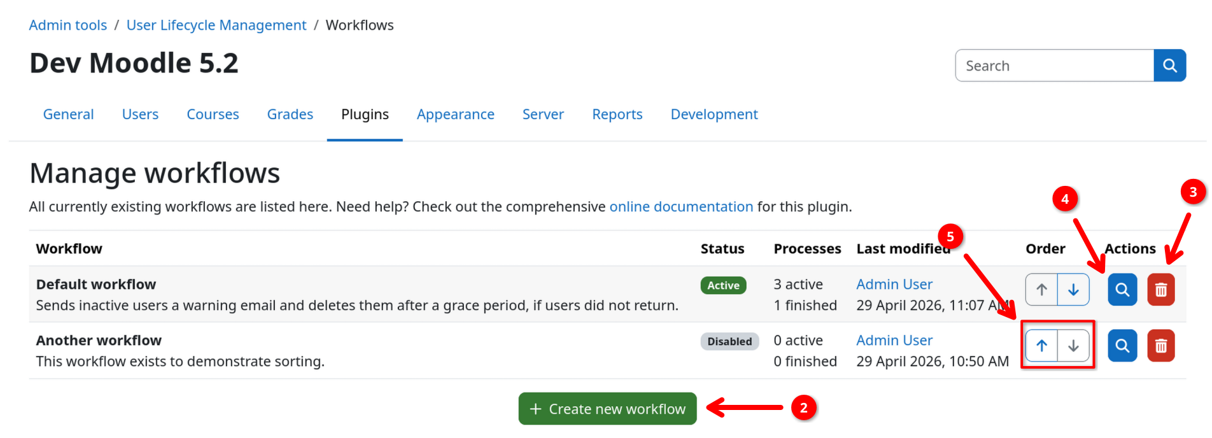Switch to the Courses tab
Screen dimensions: 1212x438
[213, 114]
